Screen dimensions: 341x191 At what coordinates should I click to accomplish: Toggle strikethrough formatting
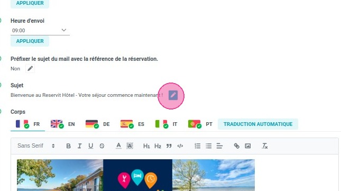pyautogui.click(x=102, y=145)
